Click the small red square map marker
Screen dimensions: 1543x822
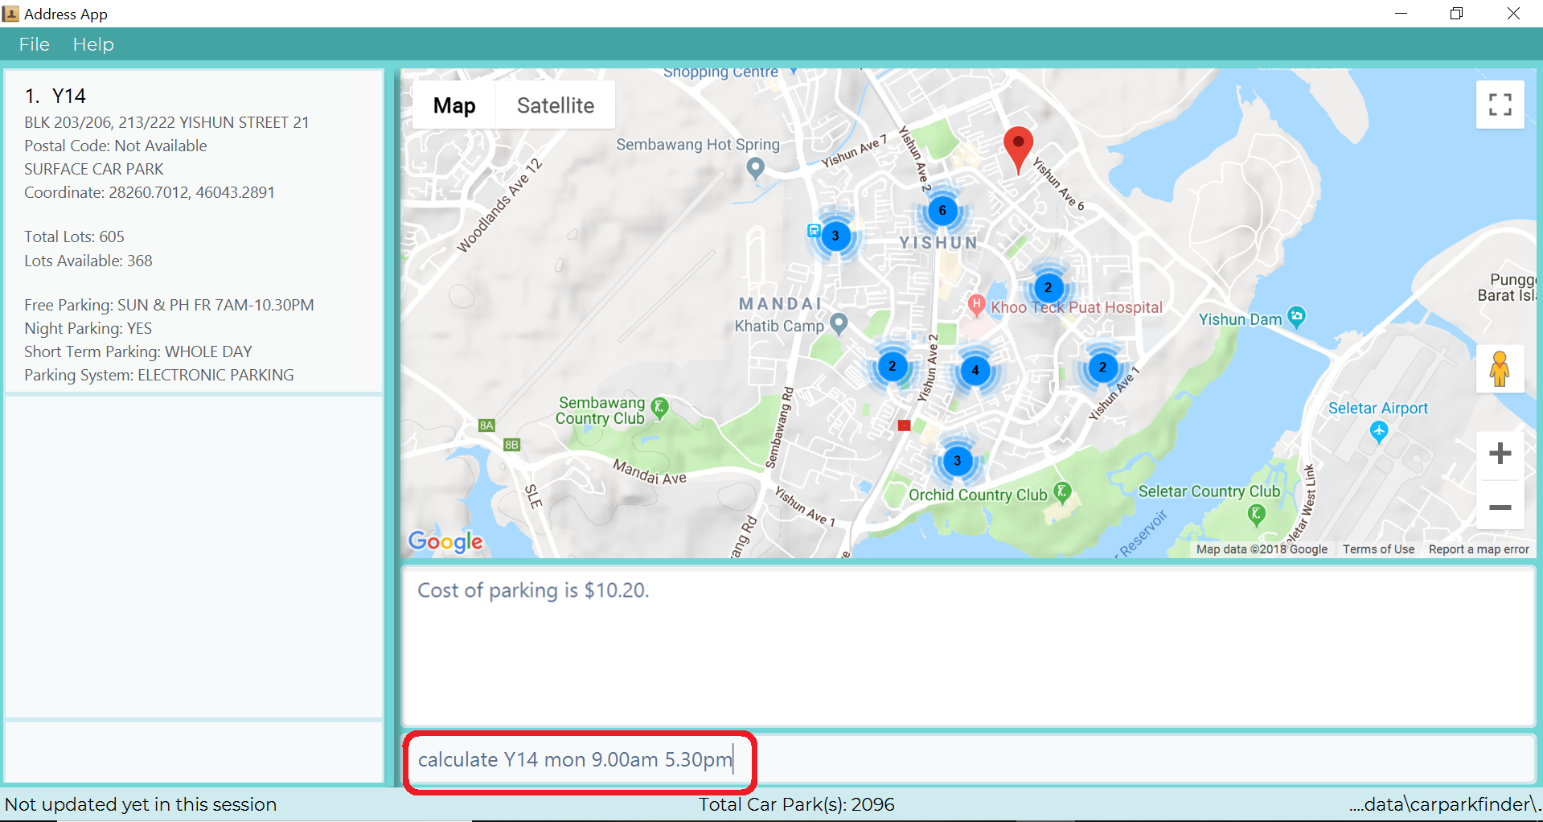tap(904, 425)
